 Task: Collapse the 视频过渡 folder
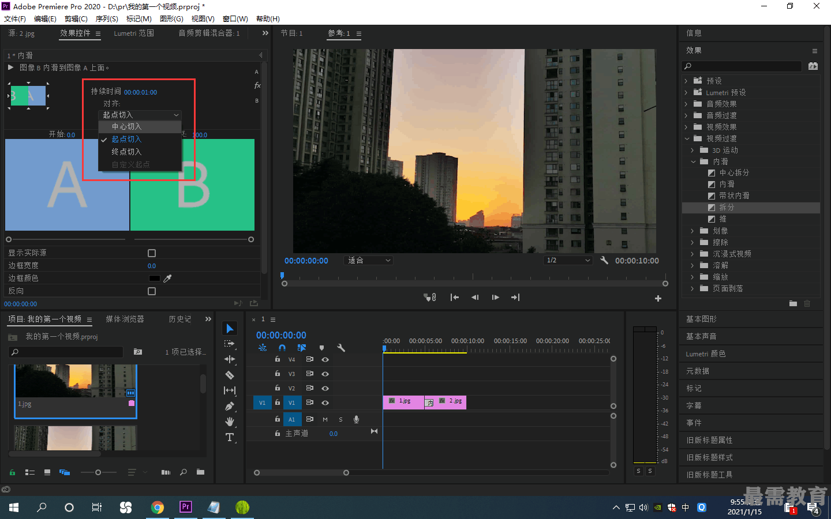coord(687,138)
